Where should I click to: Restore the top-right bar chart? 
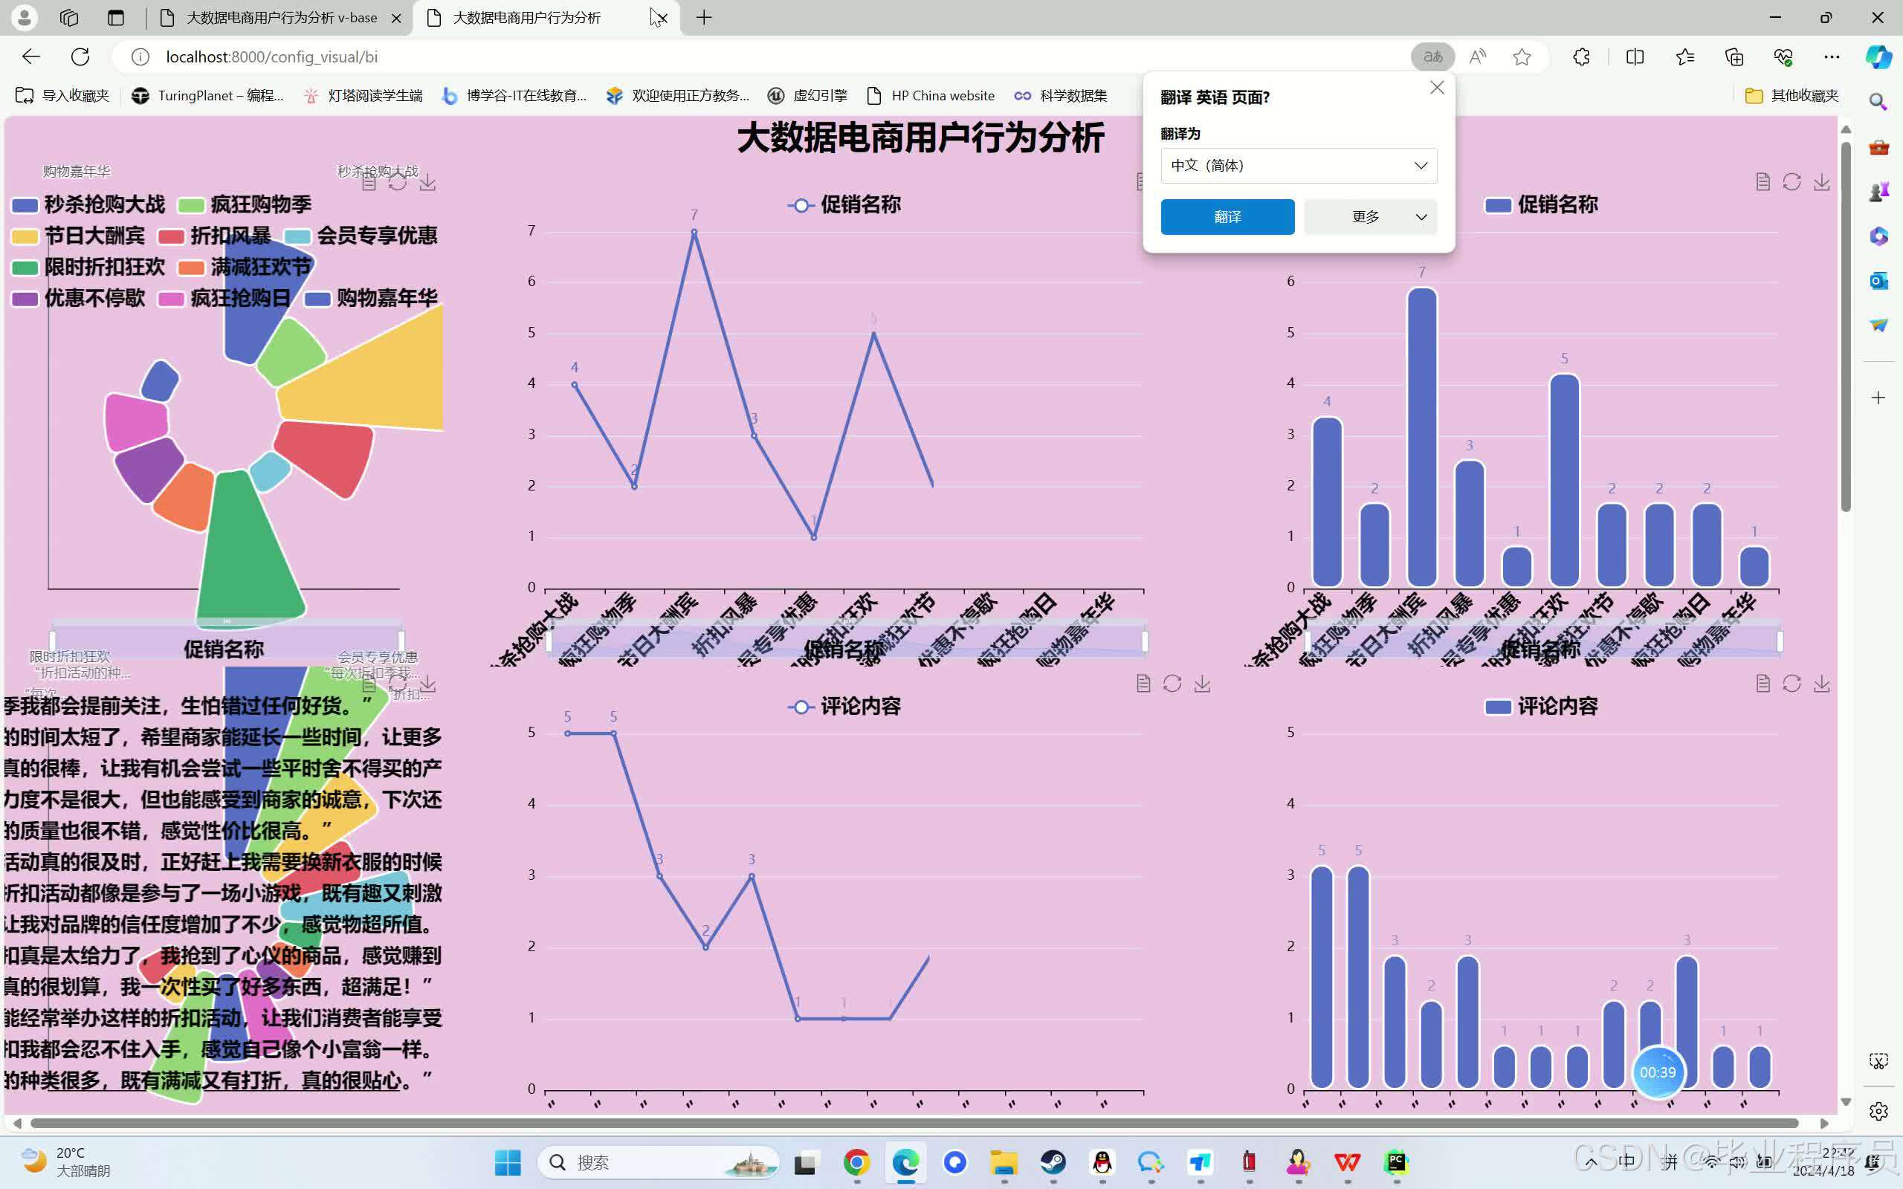coord(1791,183)
